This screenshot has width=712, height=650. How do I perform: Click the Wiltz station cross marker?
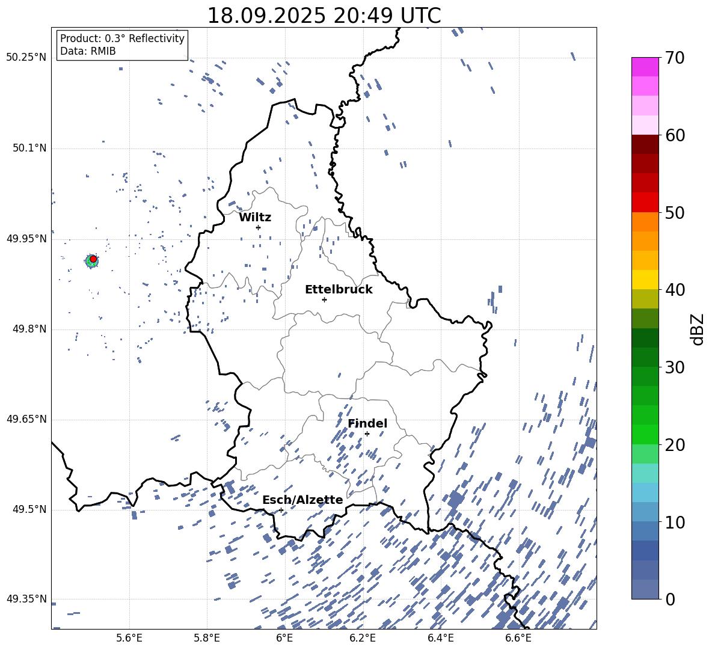(259, 227)
